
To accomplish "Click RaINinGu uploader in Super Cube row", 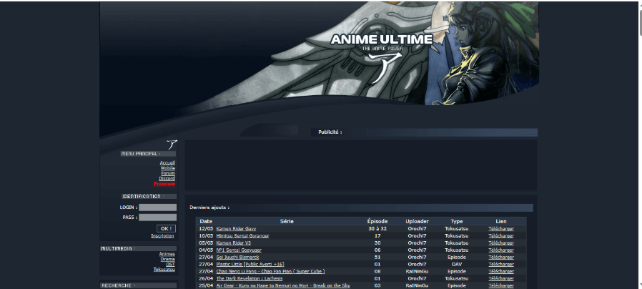I will pos(417,271).
